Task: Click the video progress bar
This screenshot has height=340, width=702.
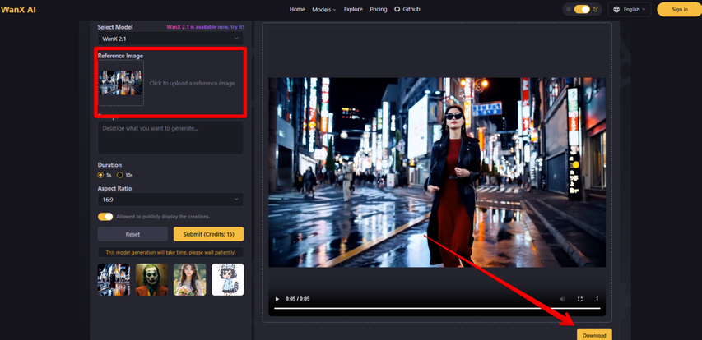Action: point(437,308)
